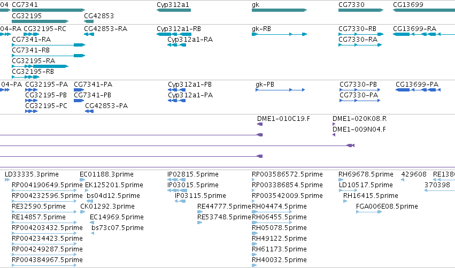Click transcript Cyp312a1-RB label
This screenshot has width=455, height=268.
point(179,29)
